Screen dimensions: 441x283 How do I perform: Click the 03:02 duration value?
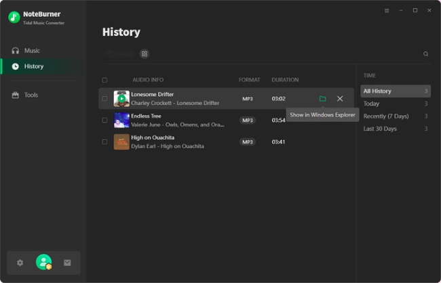[278, 99]
